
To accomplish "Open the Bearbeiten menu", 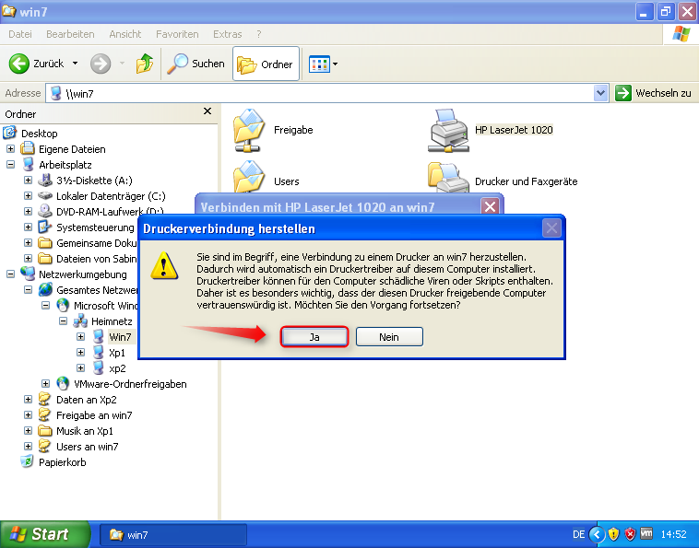I will [x=70, y=34].
